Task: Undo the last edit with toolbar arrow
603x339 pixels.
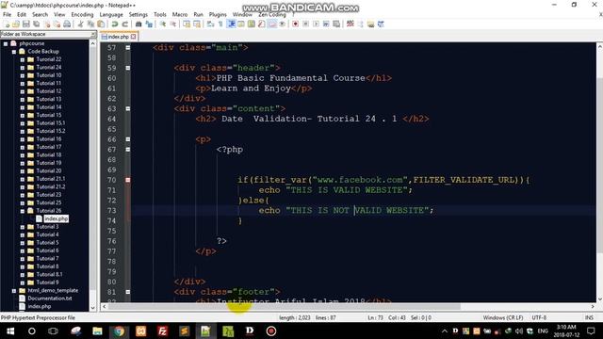Action: [115, 24]
